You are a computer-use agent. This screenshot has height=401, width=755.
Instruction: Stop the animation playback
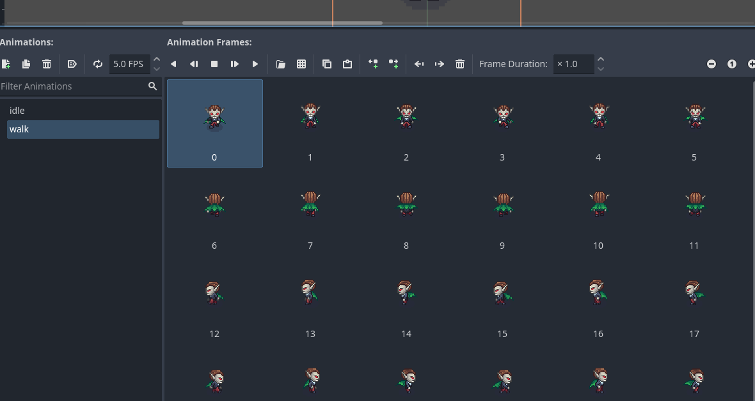click(214, 64)
